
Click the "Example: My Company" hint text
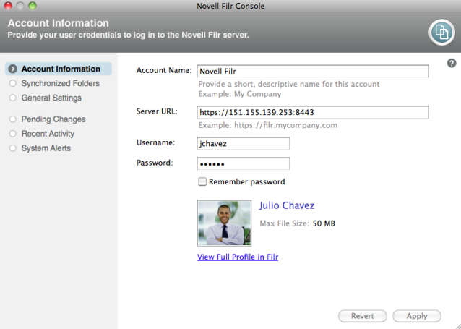(x=240, y=94)
